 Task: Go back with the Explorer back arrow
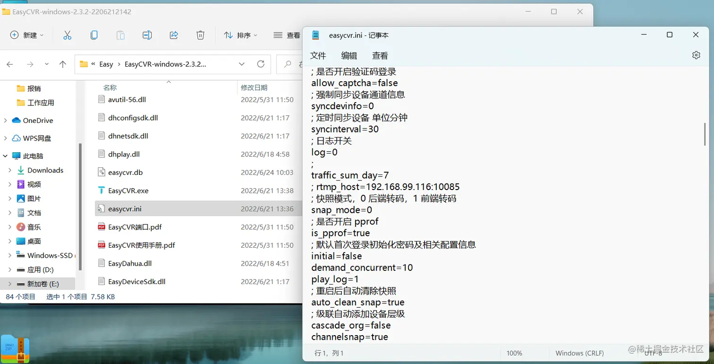point(10,64)
